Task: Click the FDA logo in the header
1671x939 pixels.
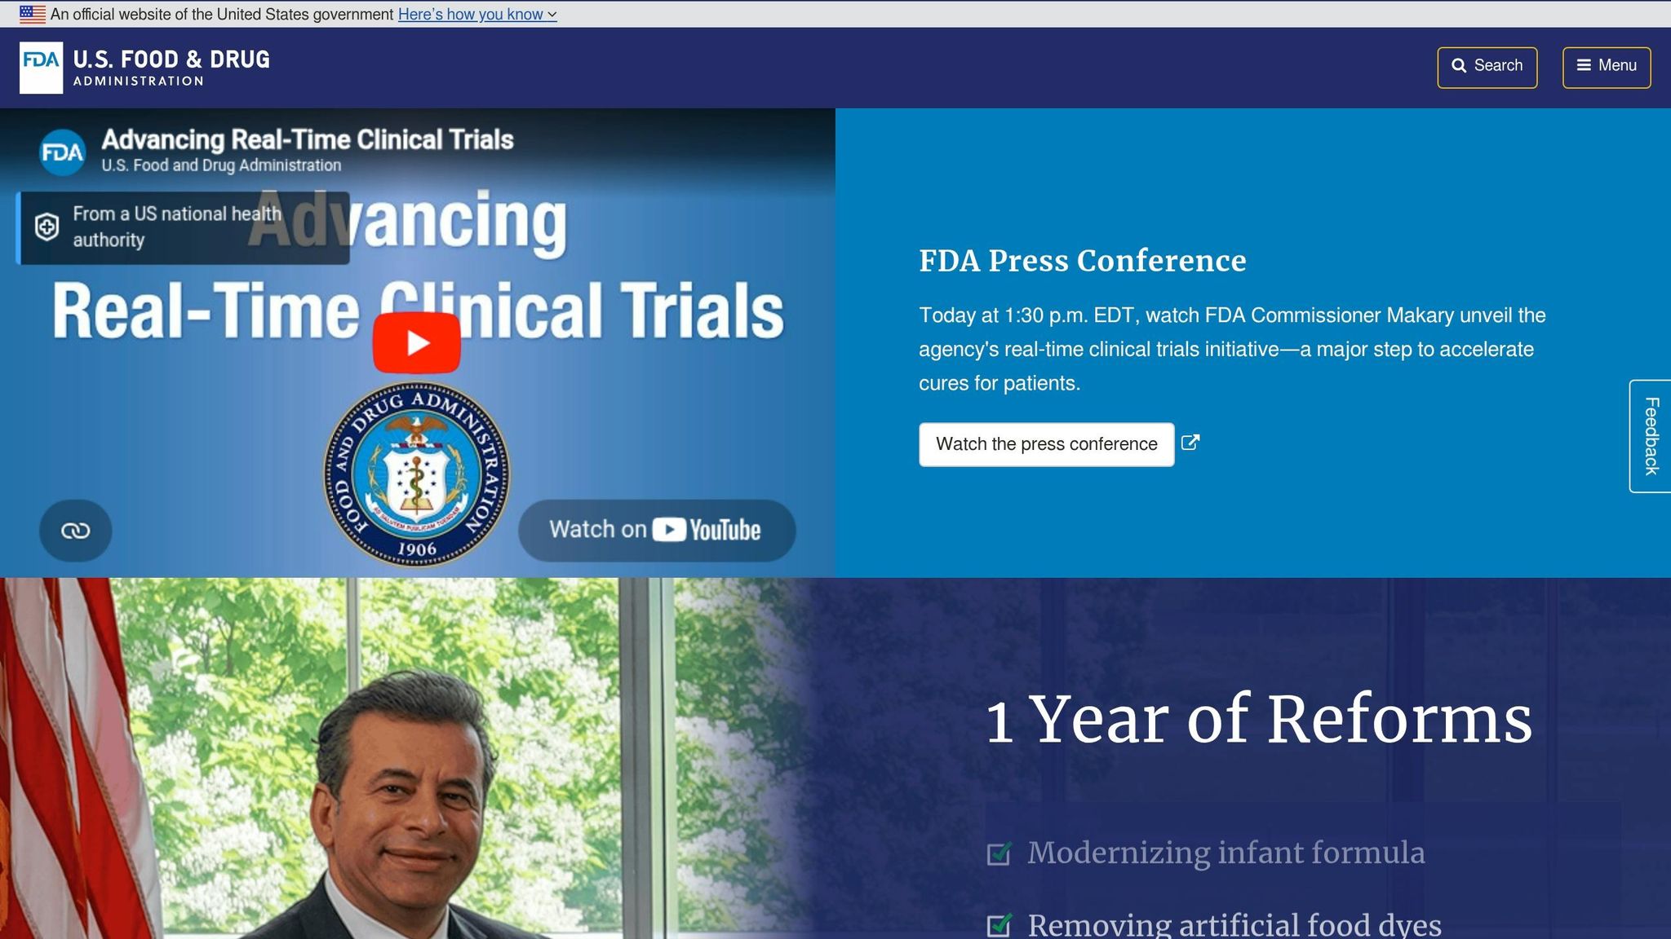Action: (41, 68)
